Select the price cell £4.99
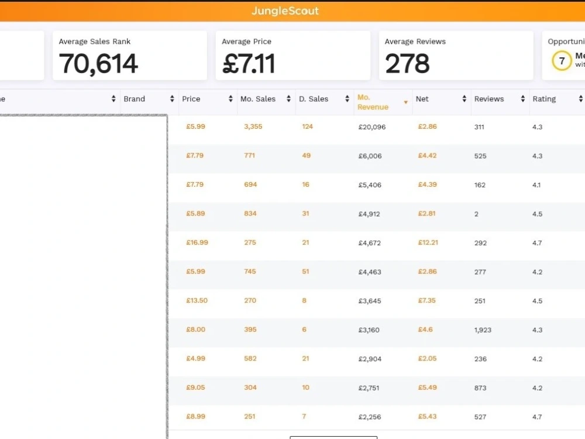 tap(195, 358)
